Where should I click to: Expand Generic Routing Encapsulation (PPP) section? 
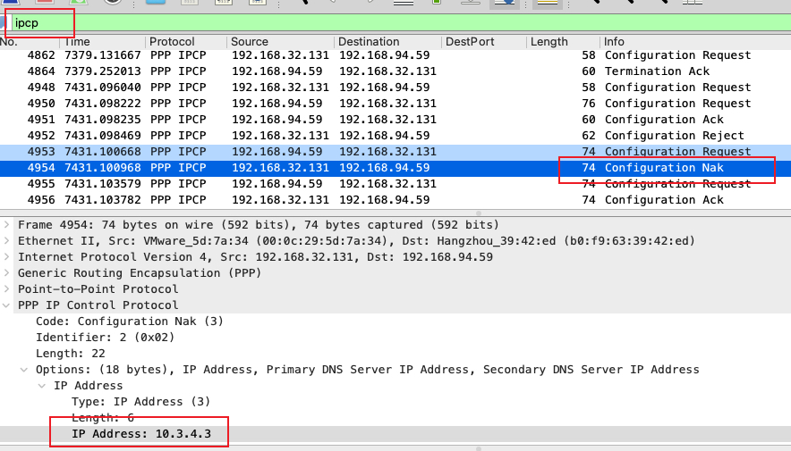(8, 273)
